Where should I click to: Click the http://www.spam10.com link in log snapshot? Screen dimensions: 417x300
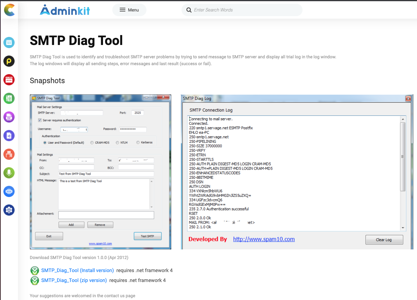click(x=264, y=239)
